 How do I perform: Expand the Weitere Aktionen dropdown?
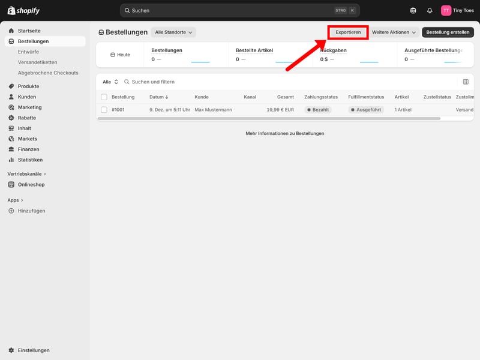(394, 32)
